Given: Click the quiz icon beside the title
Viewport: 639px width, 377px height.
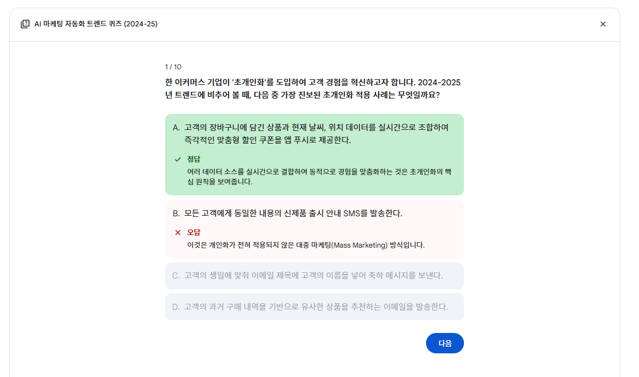Looking at the screenshot, I should coord(25,24).
